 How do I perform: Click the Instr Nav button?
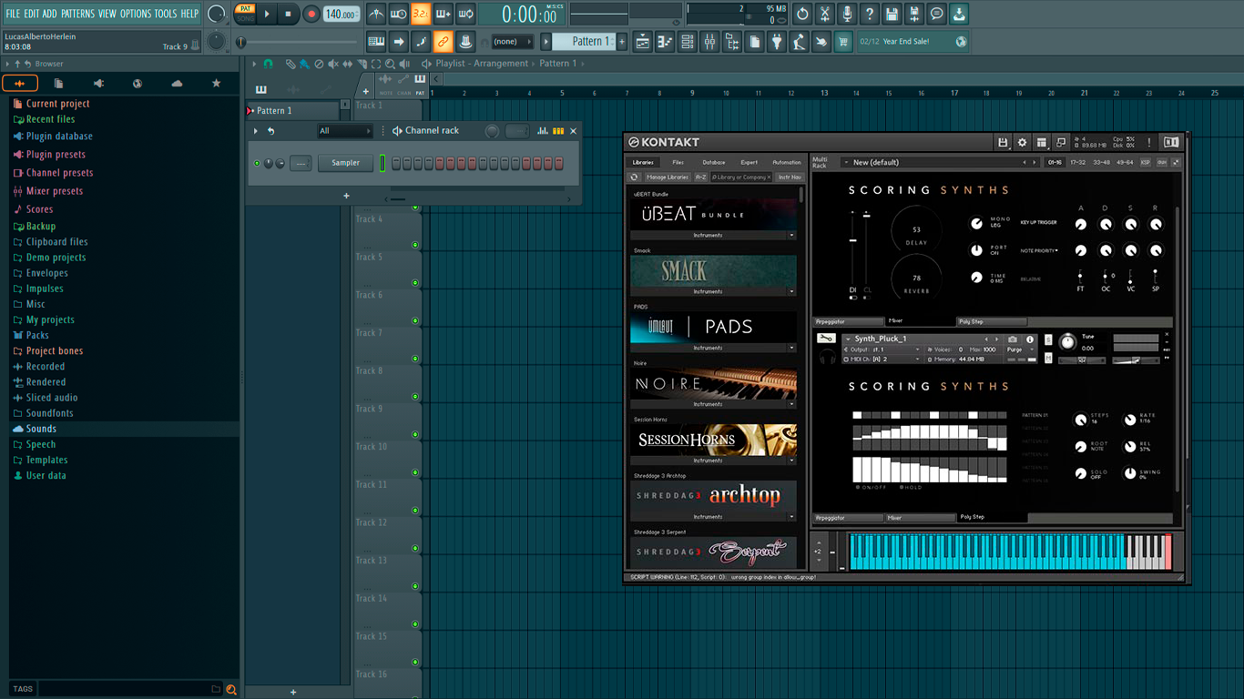coord(790,177)
